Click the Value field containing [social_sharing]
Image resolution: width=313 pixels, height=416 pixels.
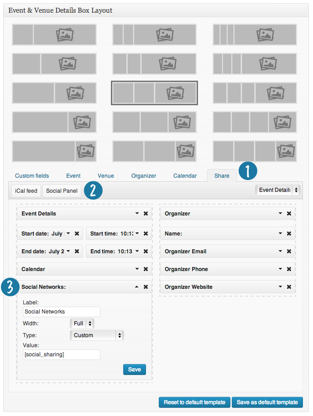(61, 354)
